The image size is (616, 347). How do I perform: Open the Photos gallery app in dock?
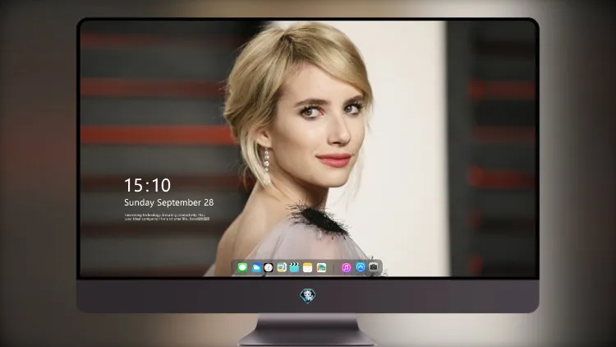(321, 267)
